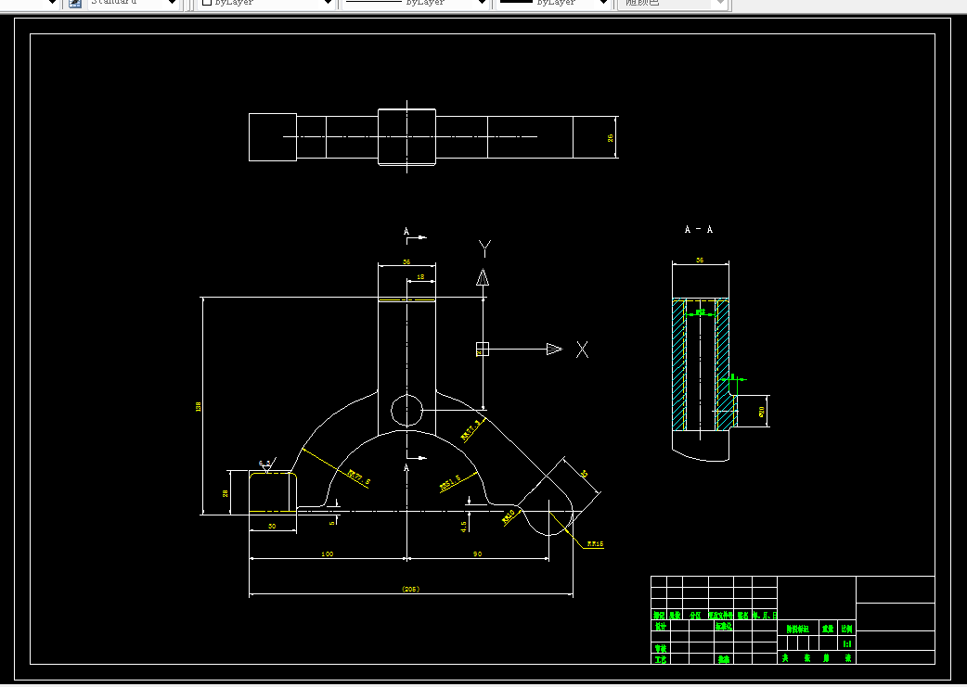This screenshot has height=687, width=967.
Task: Select the 4.5 vertical dimension text
Action: click(x=464, y=527)
